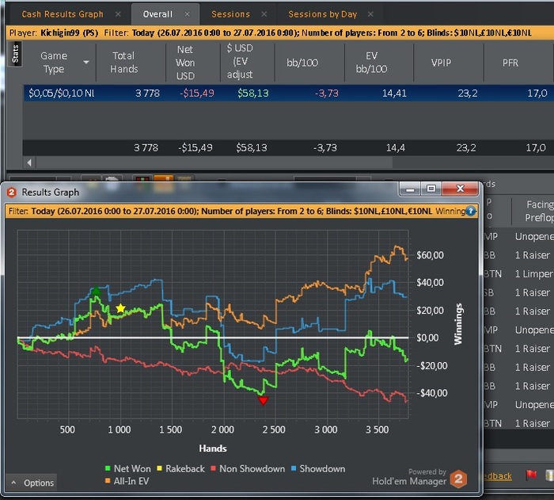The width and height of the screenshot is (554, 500).
Task: Select the SB 1 Raiser row in hands list
Action: pyautogui.click(x=518, y=292)
